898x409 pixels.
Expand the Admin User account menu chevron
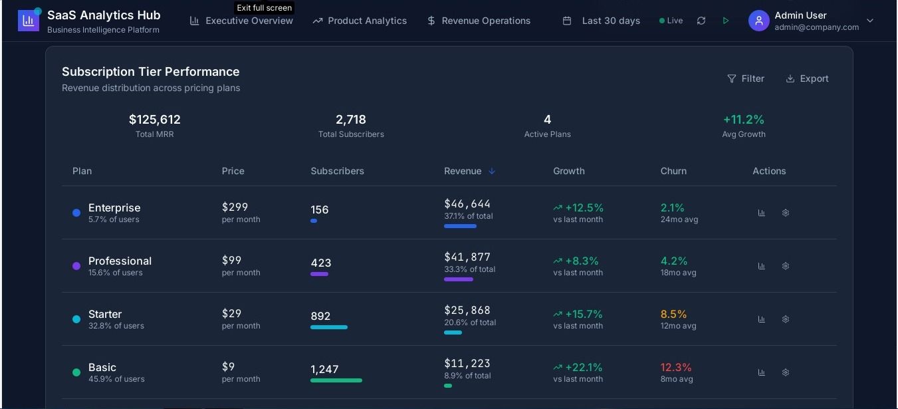click(870, 21)
